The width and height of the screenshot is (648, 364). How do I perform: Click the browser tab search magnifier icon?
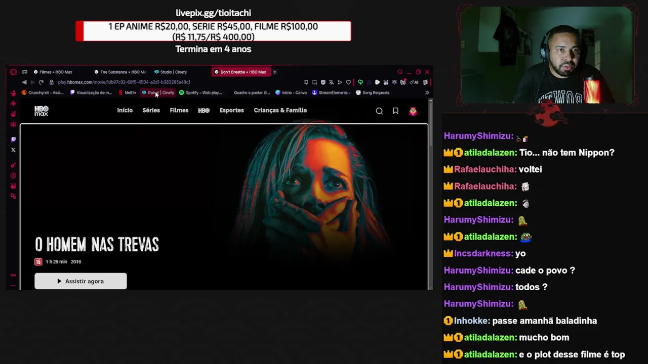[x=400, y=72]
